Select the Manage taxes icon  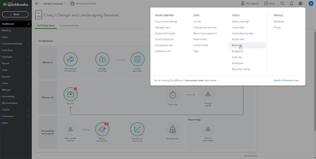(172, 129)
